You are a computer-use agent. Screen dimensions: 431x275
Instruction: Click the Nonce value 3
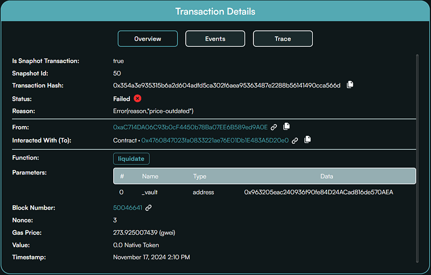point(115,220)
